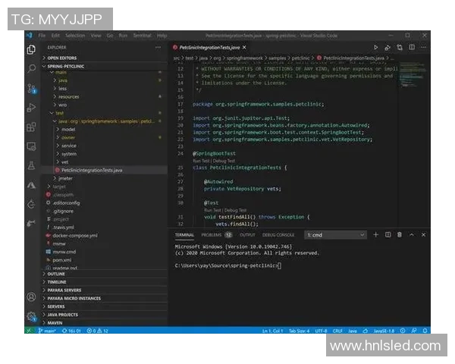Open the Search view in activity bar
Screen dimensions: 455x364
tap(31, 69)
